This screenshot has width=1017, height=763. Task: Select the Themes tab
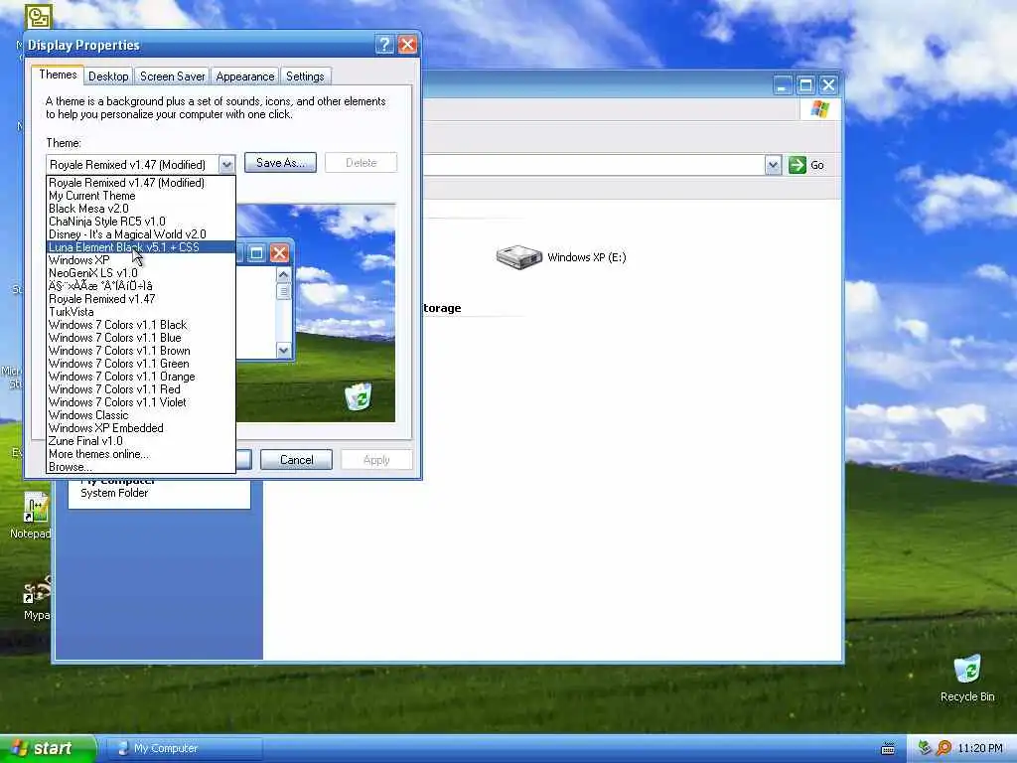click(58, 75)
